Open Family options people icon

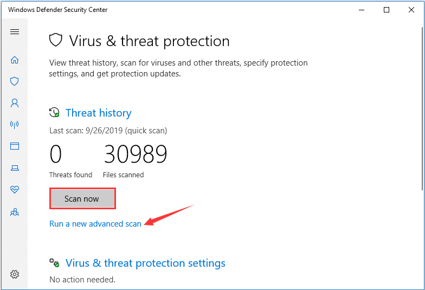15,212
